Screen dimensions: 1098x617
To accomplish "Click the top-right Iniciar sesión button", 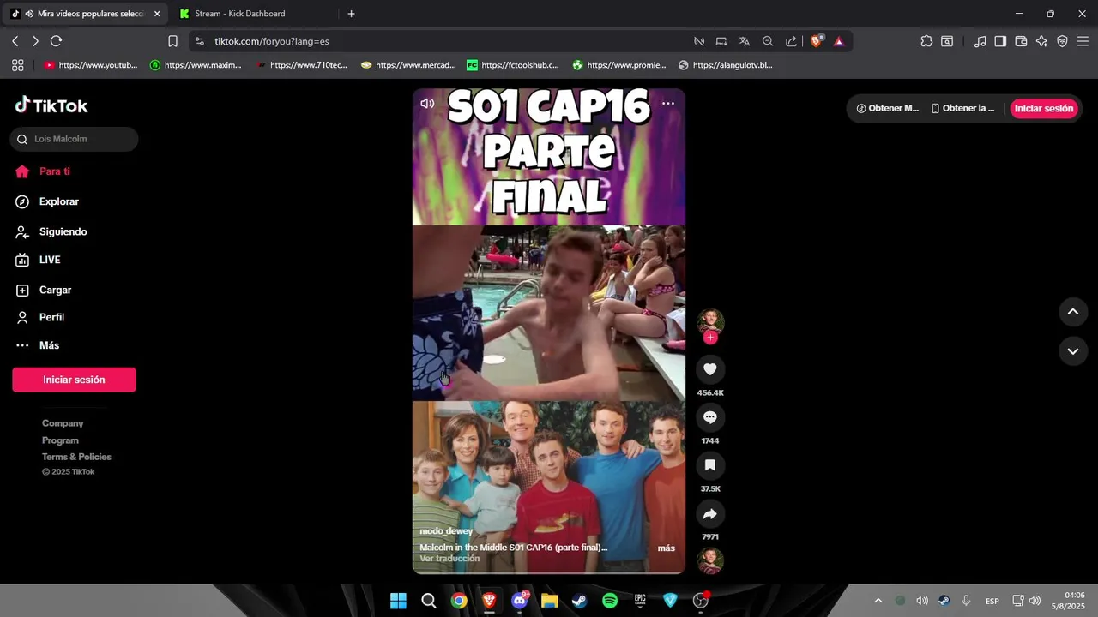I will (x=1044, y=108).
